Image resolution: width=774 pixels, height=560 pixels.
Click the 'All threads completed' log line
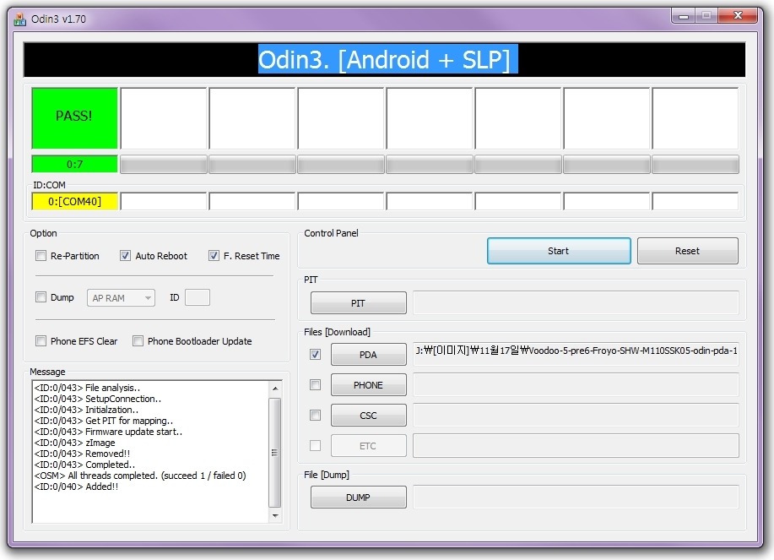tap(140, 476)
